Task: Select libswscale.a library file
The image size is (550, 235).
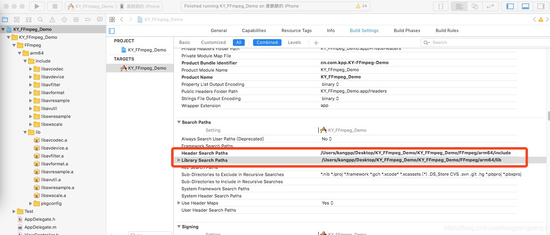Action: click(53, 195)
